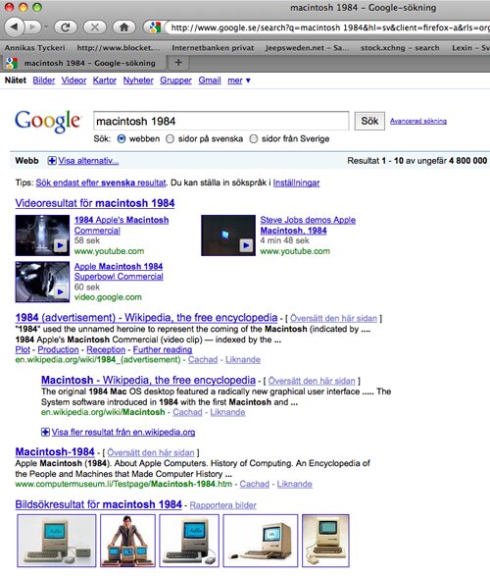This screenshot has width=490, height=576.
Task: Select the 'webben' radio button
Action: point(122,139)
